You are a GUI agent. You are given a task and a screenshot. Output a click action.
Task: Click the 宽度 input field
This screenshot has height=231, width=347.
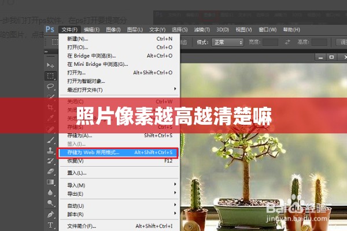[270, 42]
